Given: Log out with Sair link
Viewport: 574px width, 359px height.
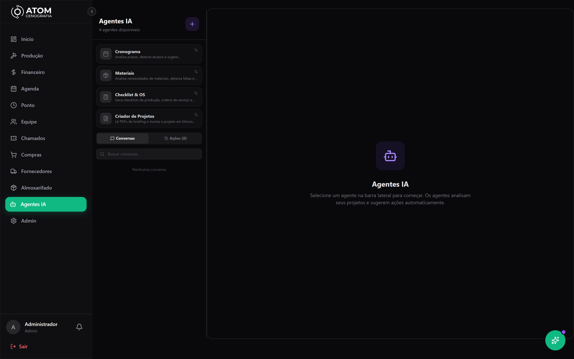Looking at the screenshot, I should [x=19, y=346].
